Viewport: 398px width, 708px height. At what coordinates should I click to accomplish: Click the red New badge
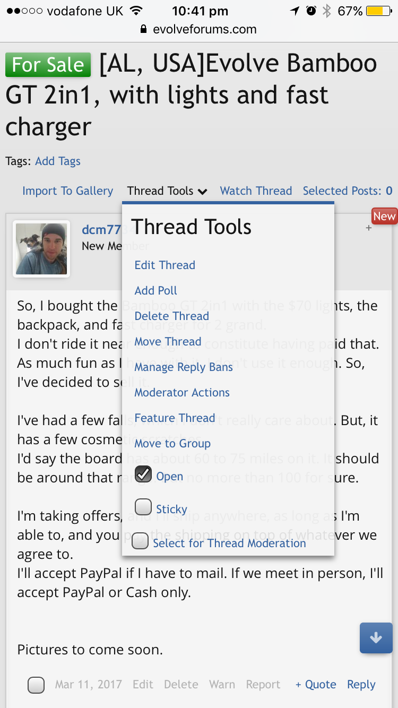(384, 216)
